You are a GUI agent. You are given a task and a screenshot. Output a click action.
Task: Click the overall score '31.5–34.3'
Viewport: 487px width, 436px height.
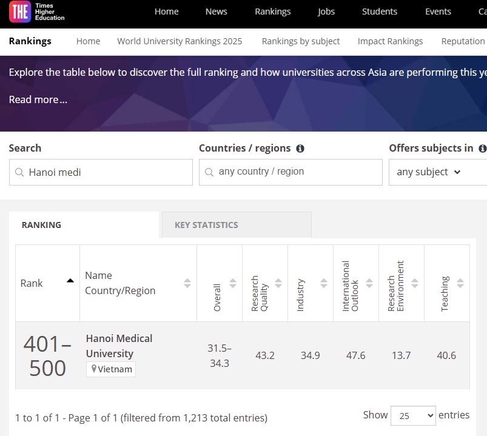220,355
